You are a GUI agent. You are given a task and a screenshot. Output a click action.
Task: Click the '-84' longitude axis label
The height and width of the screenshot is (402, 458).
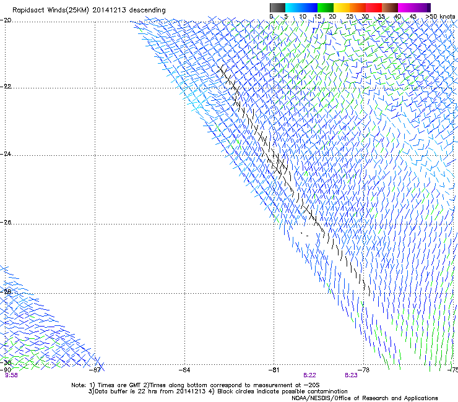pyautogui.click(x=184, y=370)
